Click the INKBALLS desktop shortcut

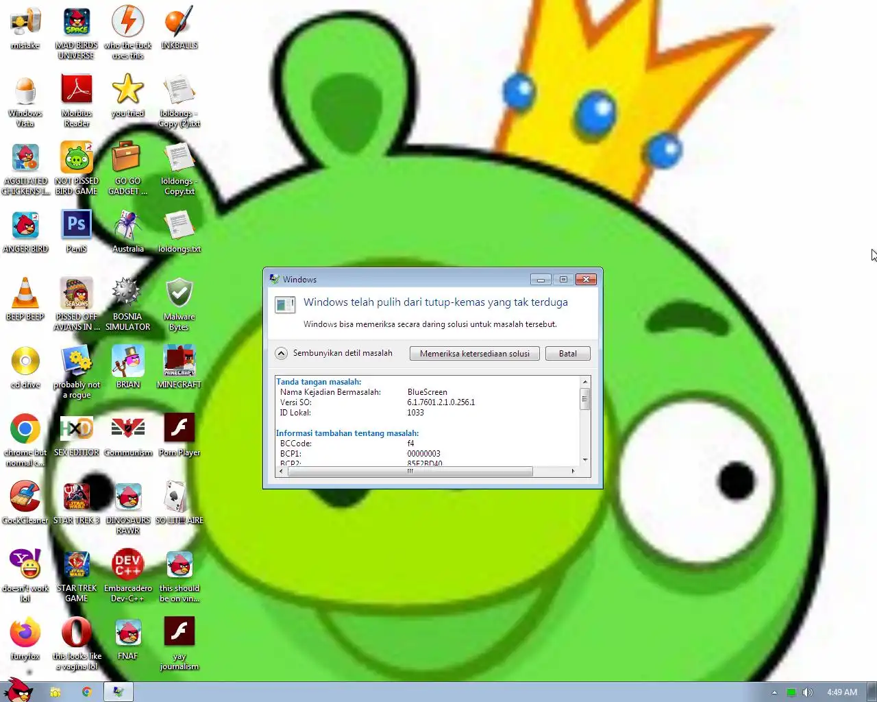[180, 27]
